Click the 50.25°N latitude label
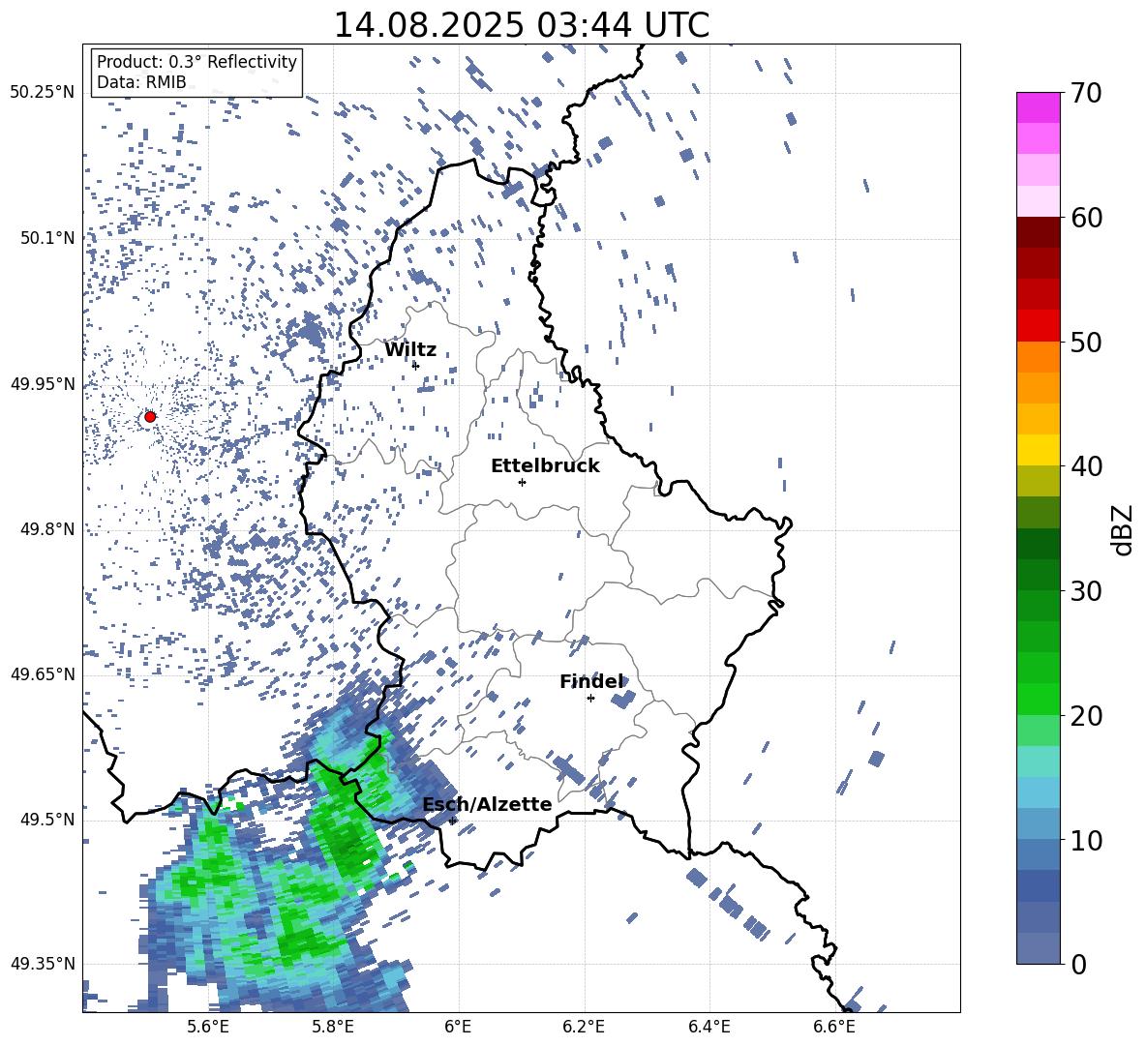1146x1046 pixels. click(43, 93)
